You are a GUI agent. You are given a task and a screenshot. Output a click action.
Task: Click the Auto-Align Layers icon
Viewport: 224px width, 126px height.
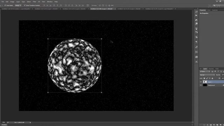pyautogui.click(x=88, y=6)
